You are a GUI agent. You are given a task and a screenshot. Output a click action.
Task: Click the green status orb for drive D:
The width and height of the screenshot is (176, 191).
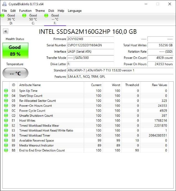(2, 16)
